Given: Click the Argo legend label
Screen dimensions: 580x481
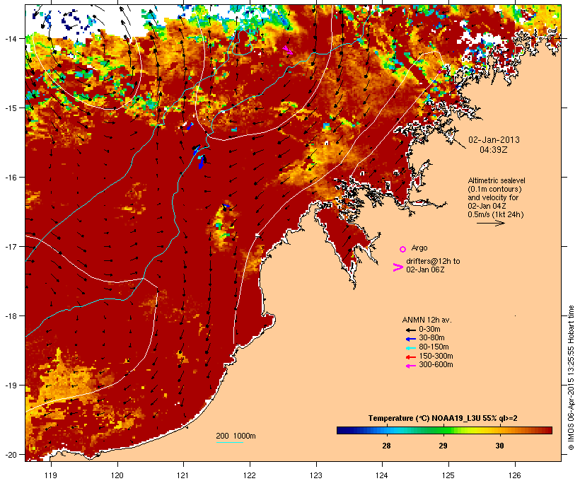Looking at the screenshot, I should (419, 248).
